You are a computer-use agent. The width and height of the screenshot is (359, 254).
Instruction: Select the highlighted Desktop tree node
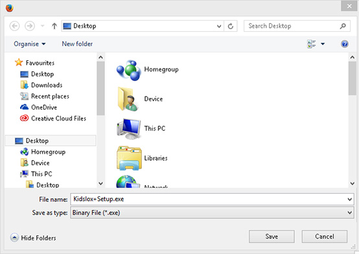tap(51, 141)
